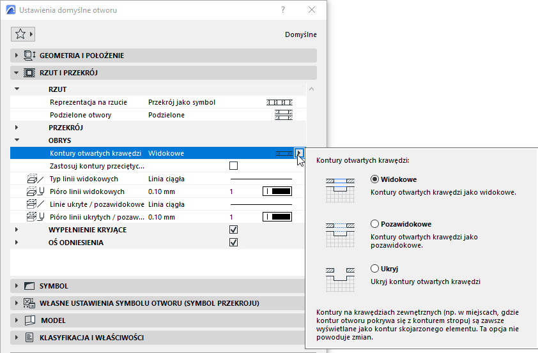Viewport: 538px width, 353px height.
Task: Collapse the Obrys tree group
Action: [x=17, y=140]
